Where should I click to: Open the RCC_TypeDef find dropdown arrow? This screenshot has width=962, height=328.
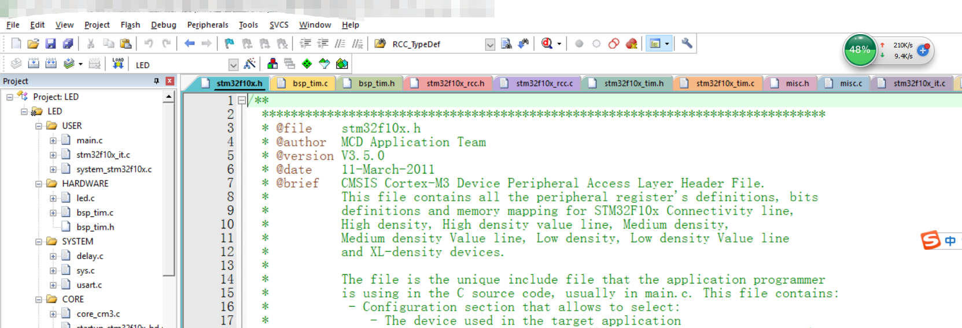coord(490,45)
